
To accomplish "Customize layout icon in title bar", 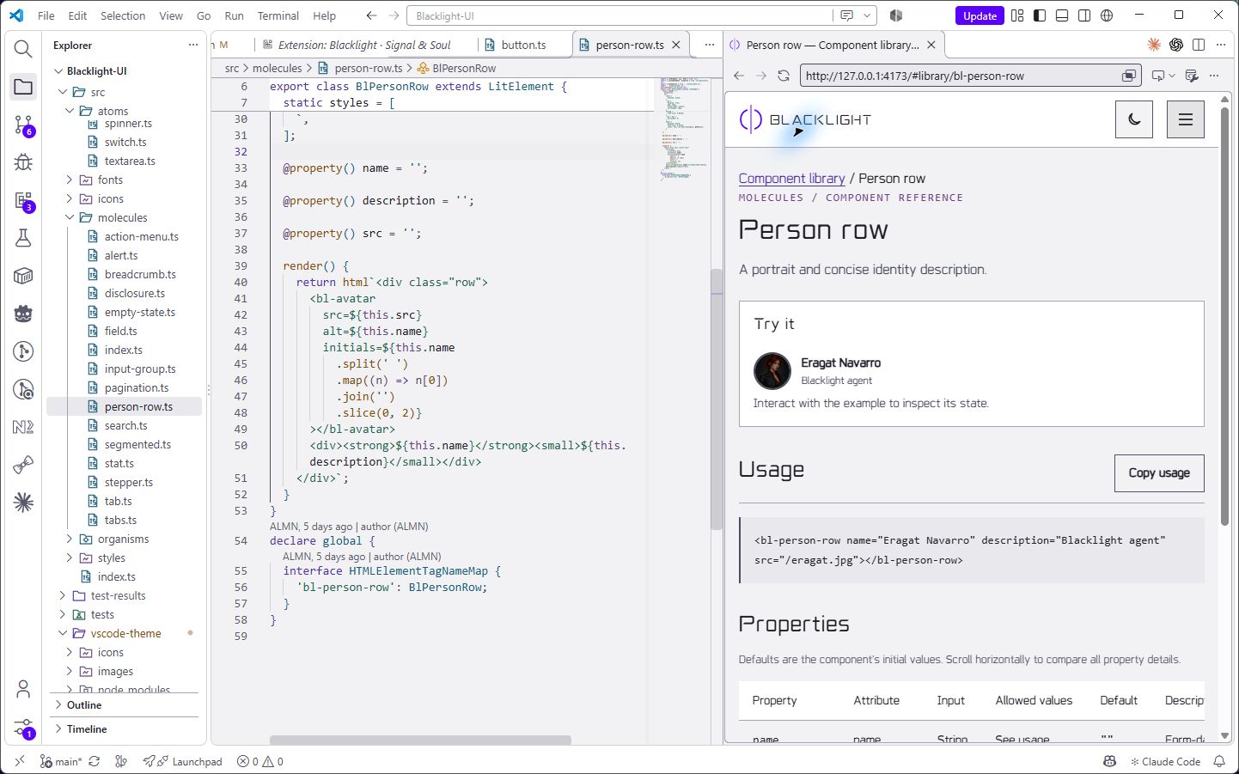I will (x=1017, y=15).
